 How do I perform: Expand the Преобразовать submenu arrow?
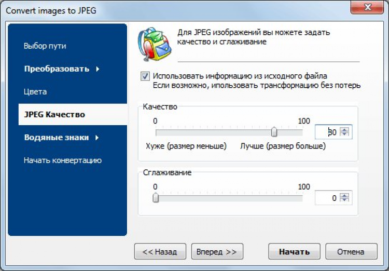(98, 69)
